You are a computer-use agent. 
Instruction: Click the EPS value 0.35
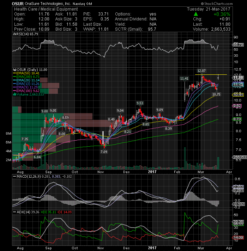[104, 19]
